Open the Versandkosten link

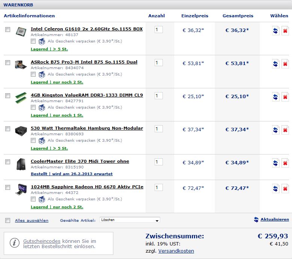(176, 251)
